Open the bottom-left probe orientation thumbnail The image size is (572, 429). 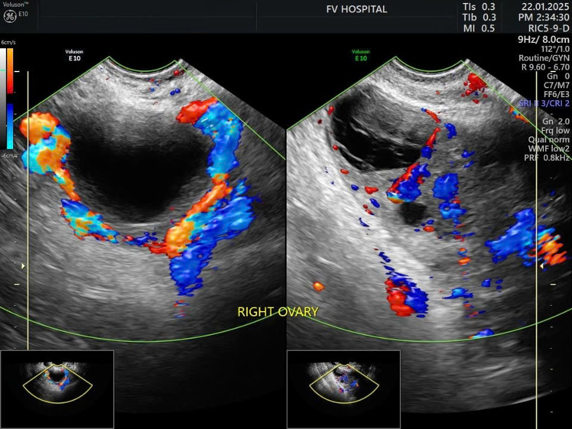point(57,381)
